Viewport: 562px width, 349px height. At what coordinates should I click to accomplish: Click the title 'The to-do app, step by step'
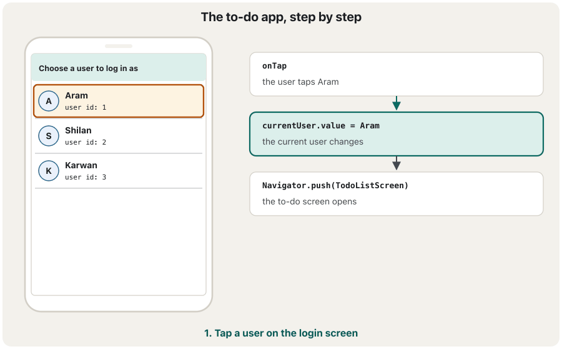click(281, 17)
